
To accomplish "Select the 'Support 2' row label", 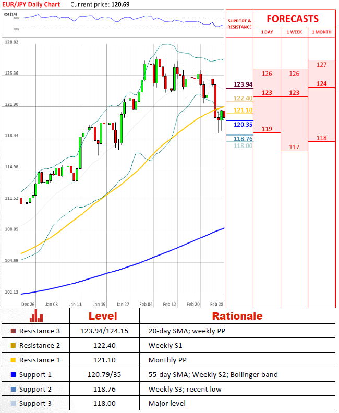I will (x=35, y=390).
